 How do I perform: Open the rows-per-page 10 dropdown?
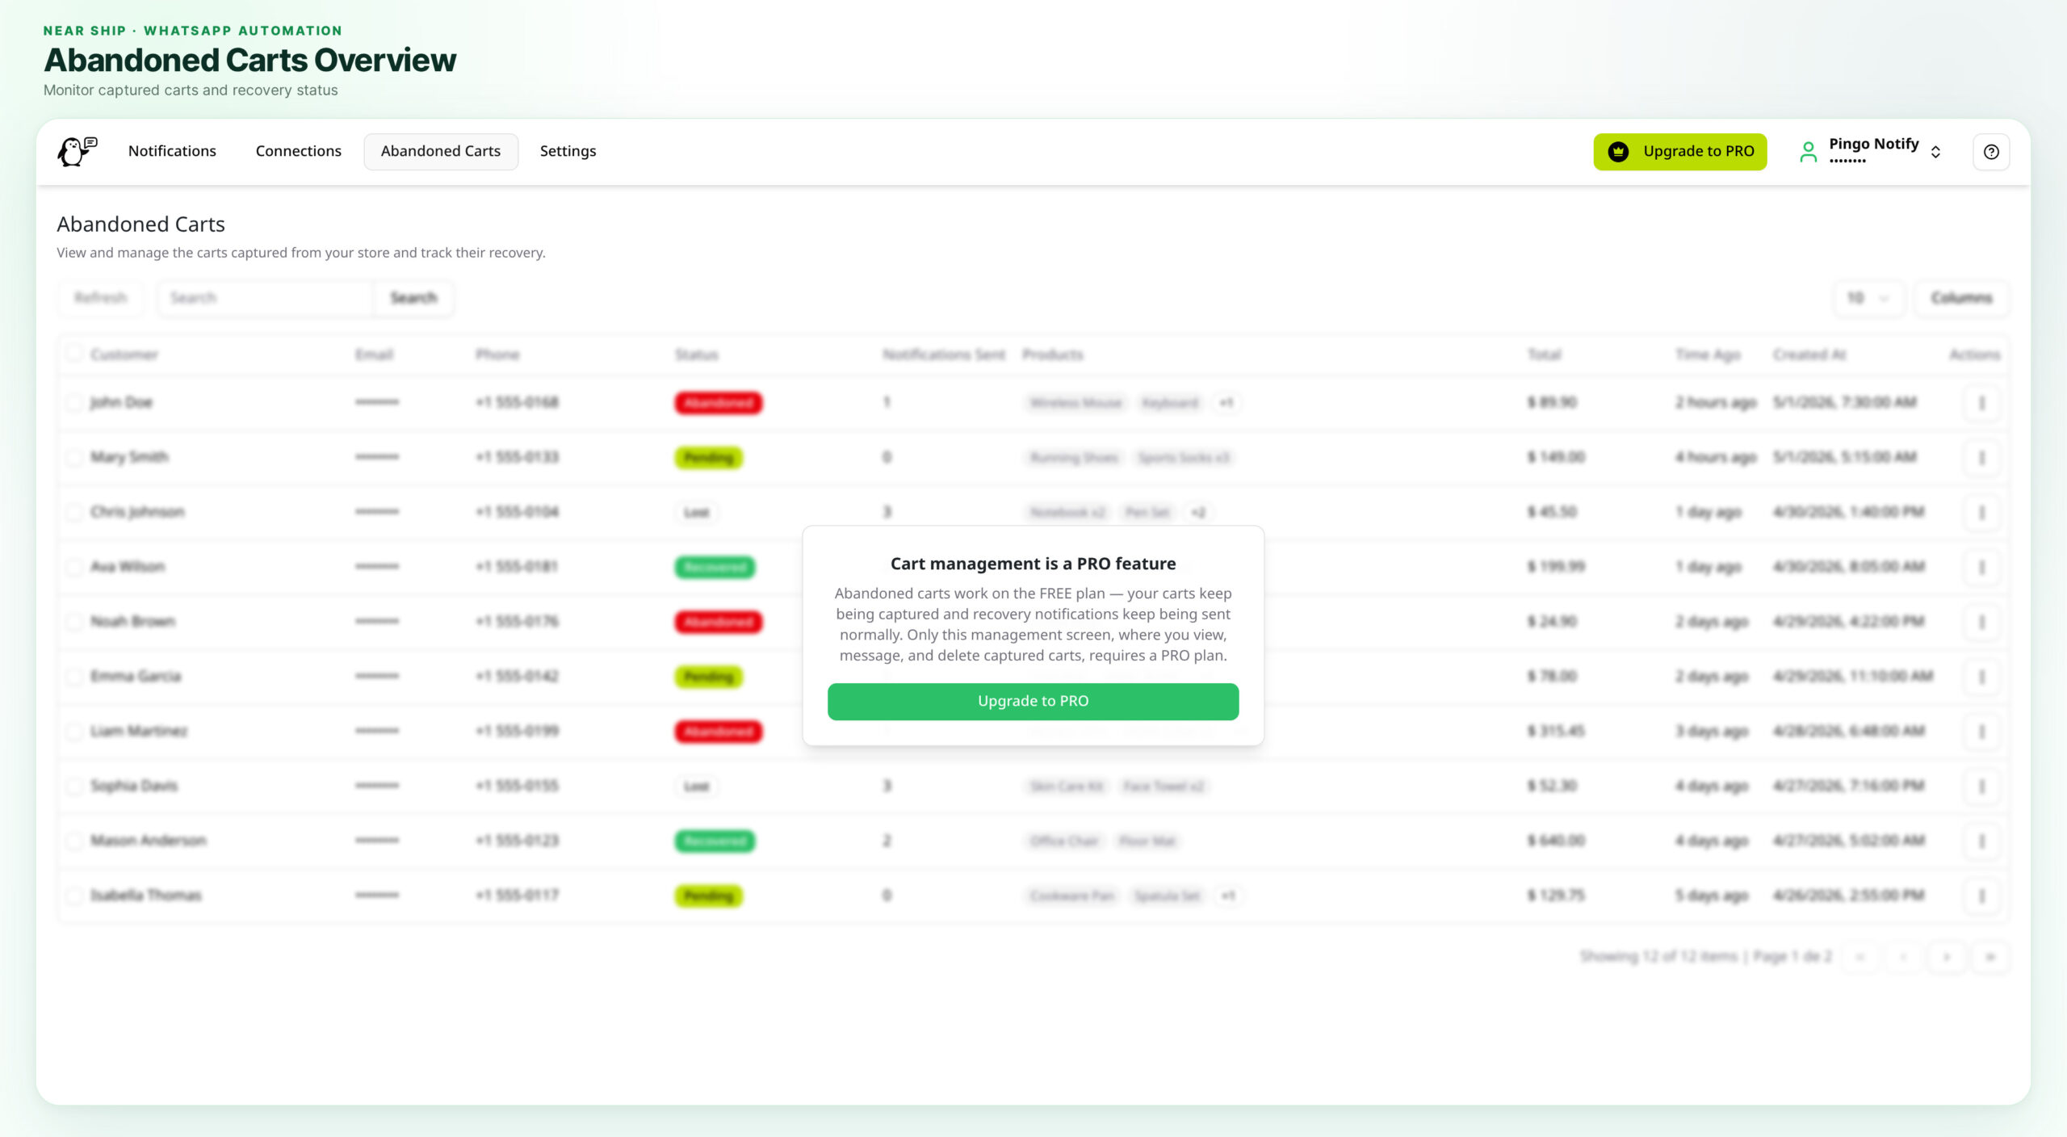coord(1869,298)
